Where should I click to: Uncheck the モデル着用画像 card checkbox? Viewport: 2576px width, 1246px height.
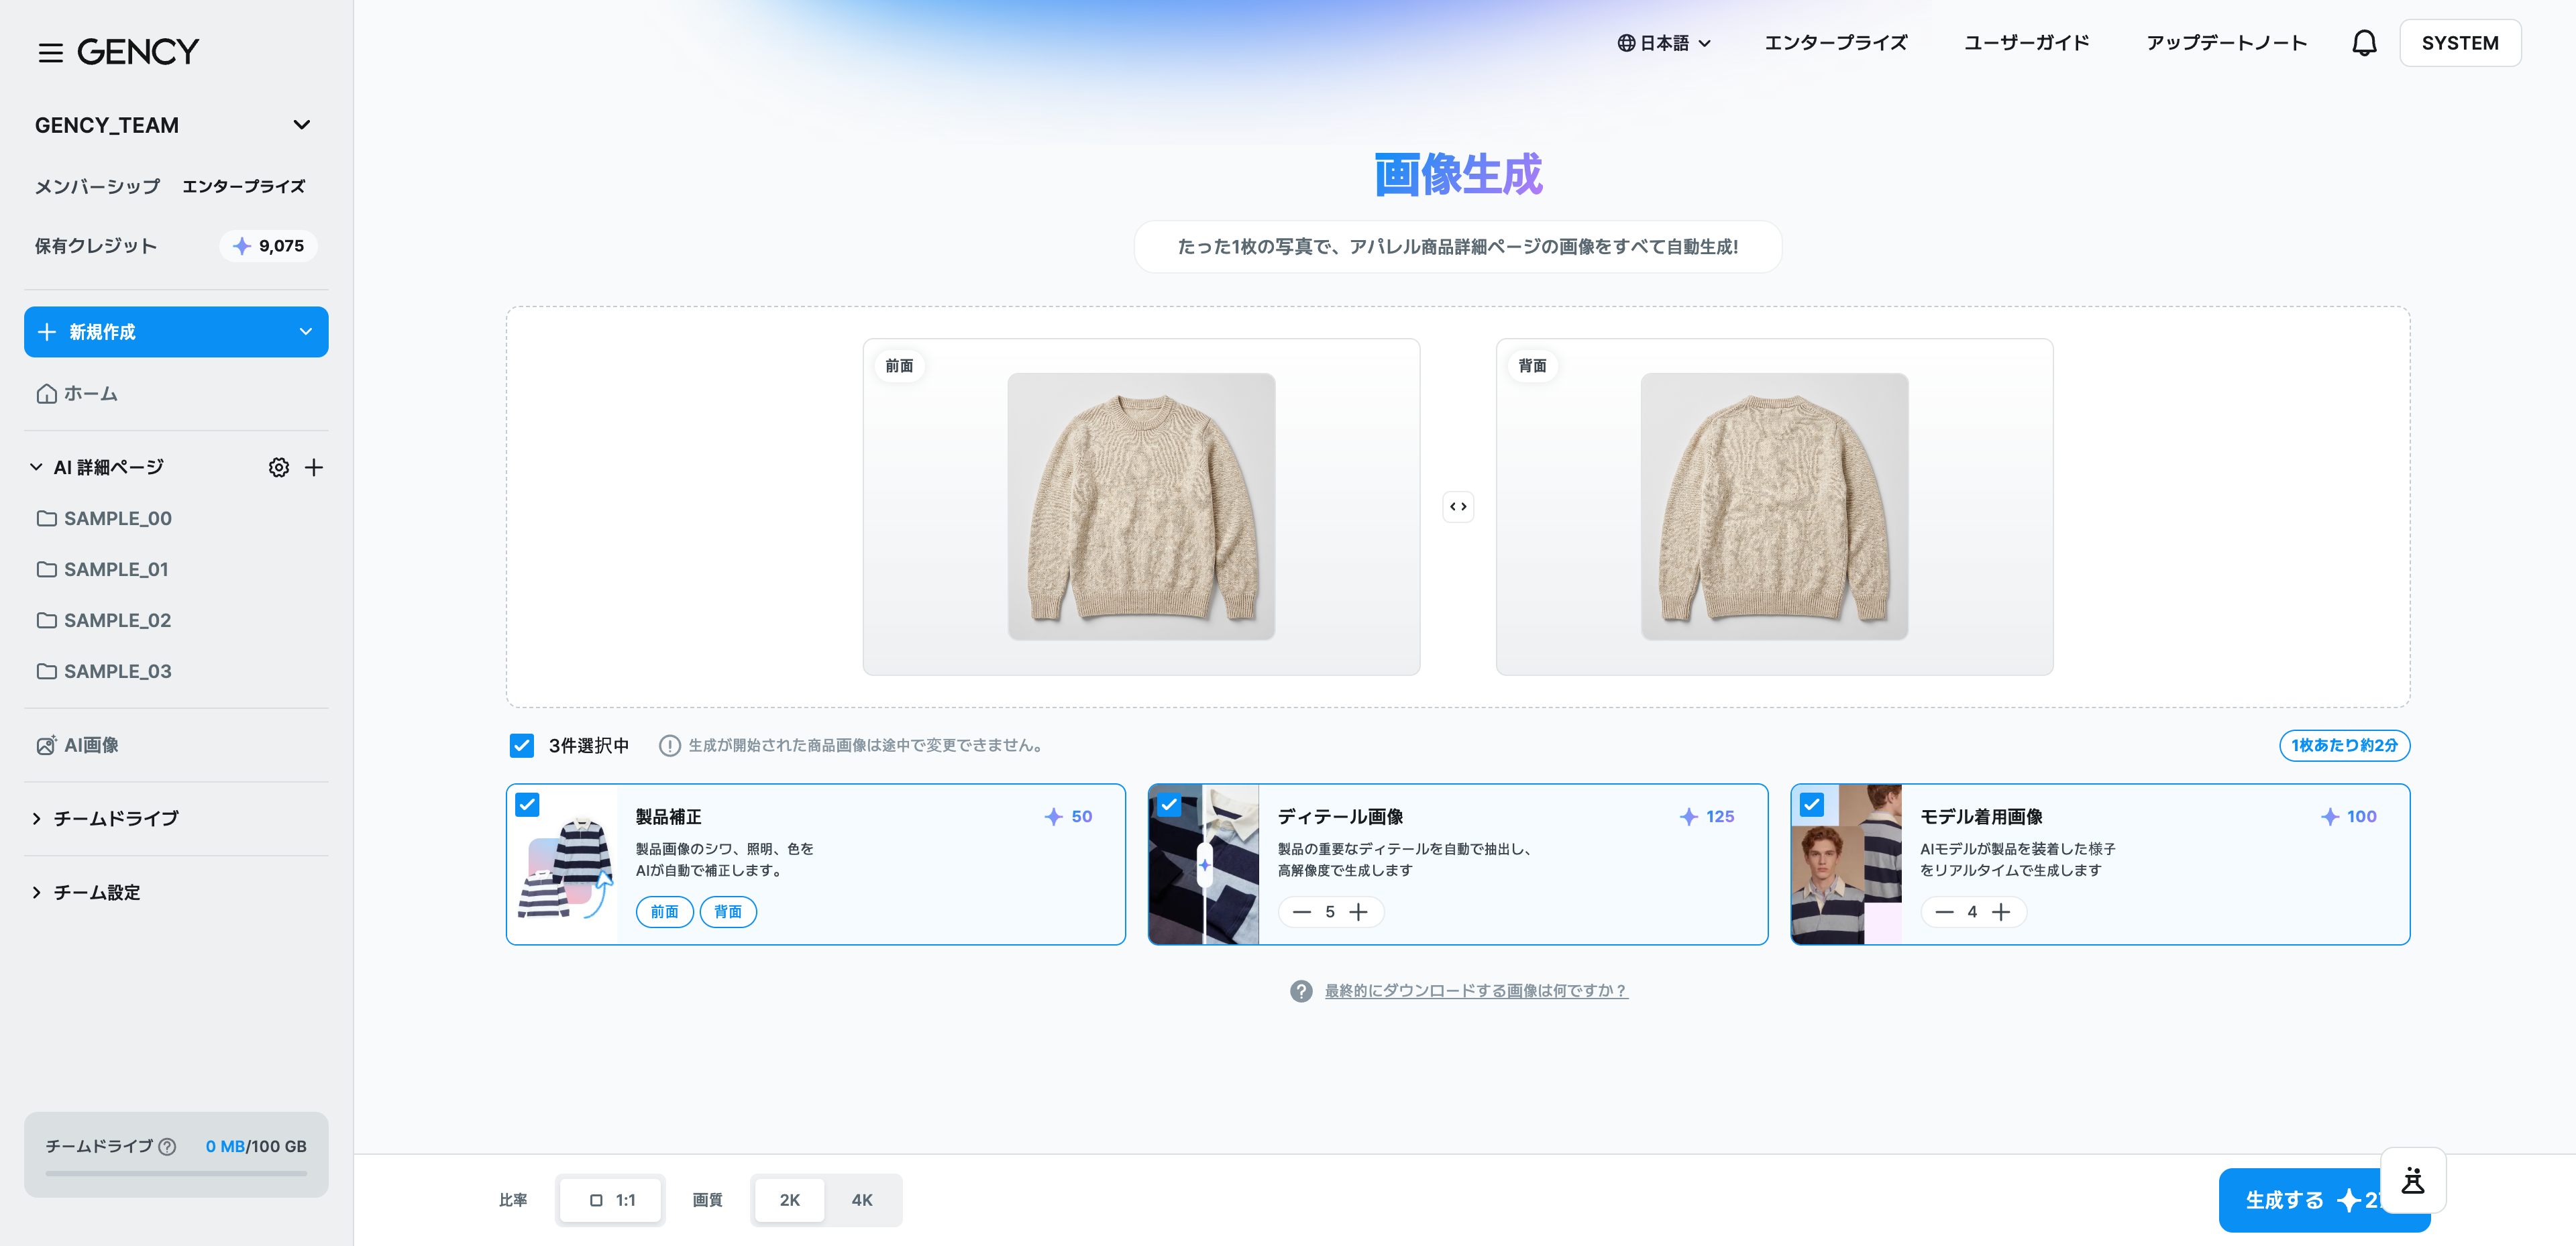[1811, 804]
